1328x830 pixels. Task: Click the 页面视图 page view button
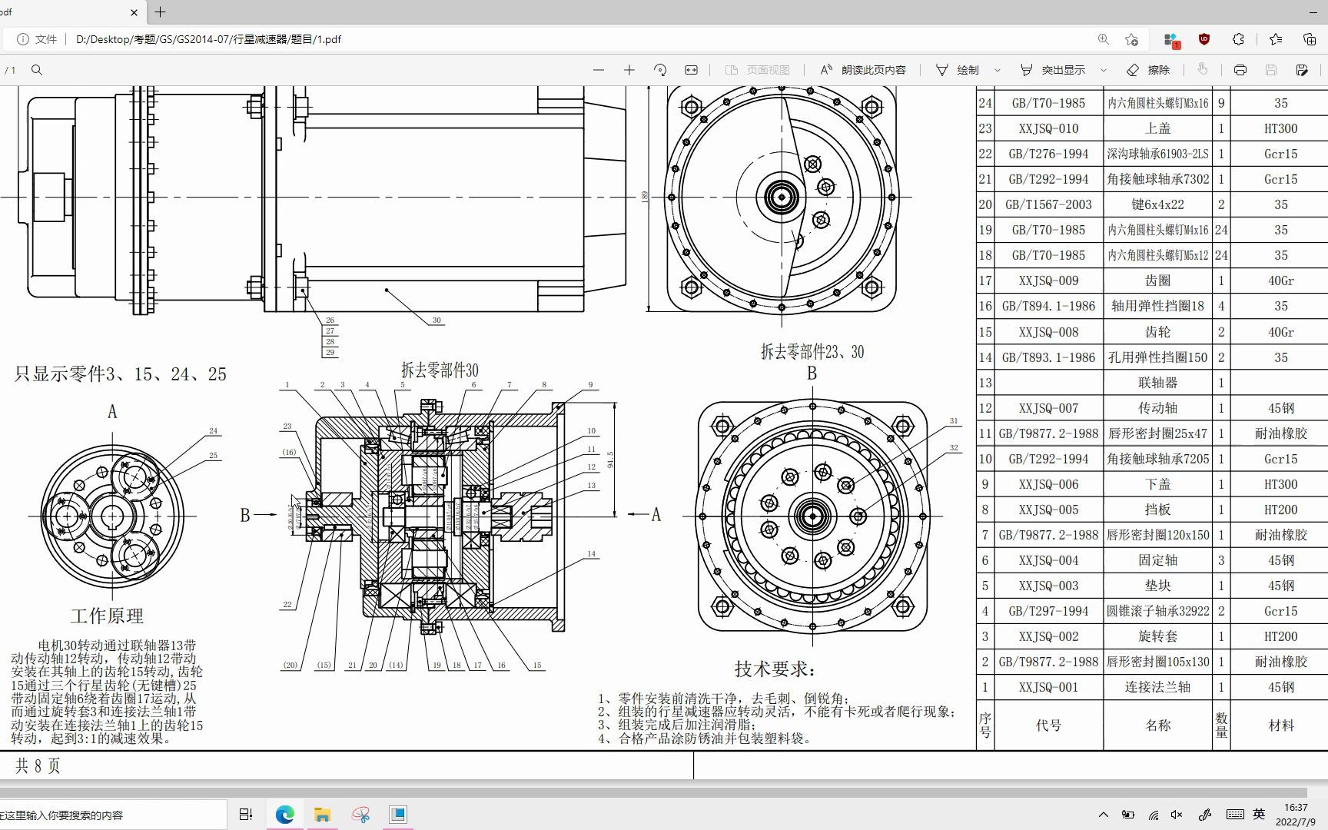(x=758, y=70)
